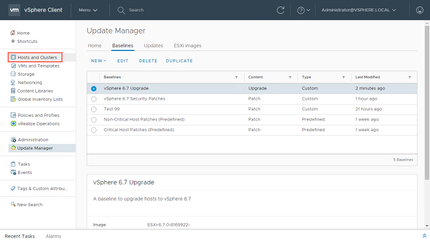Select the vSphere 6.7 Security Patches radio button

pyautogui.click(x=94, y=99)
